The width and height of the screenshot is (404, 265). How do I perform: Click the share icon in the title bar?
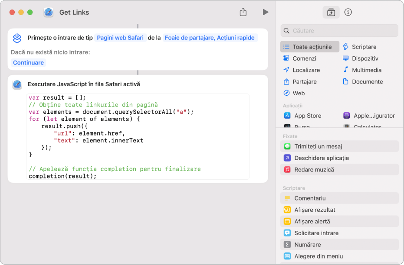click(x=243, y=12)
